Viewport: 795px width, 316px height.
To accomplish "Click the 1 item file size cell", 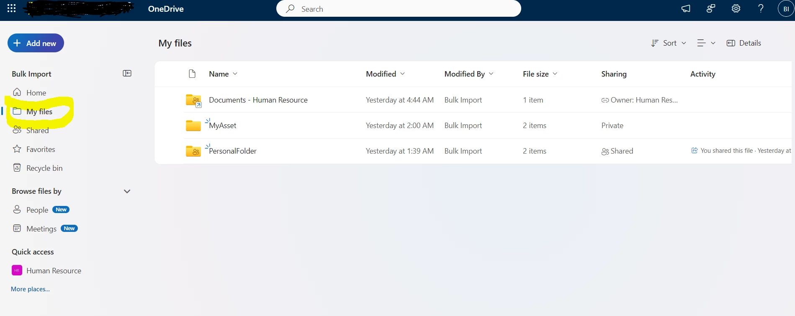I will point(533,100).
